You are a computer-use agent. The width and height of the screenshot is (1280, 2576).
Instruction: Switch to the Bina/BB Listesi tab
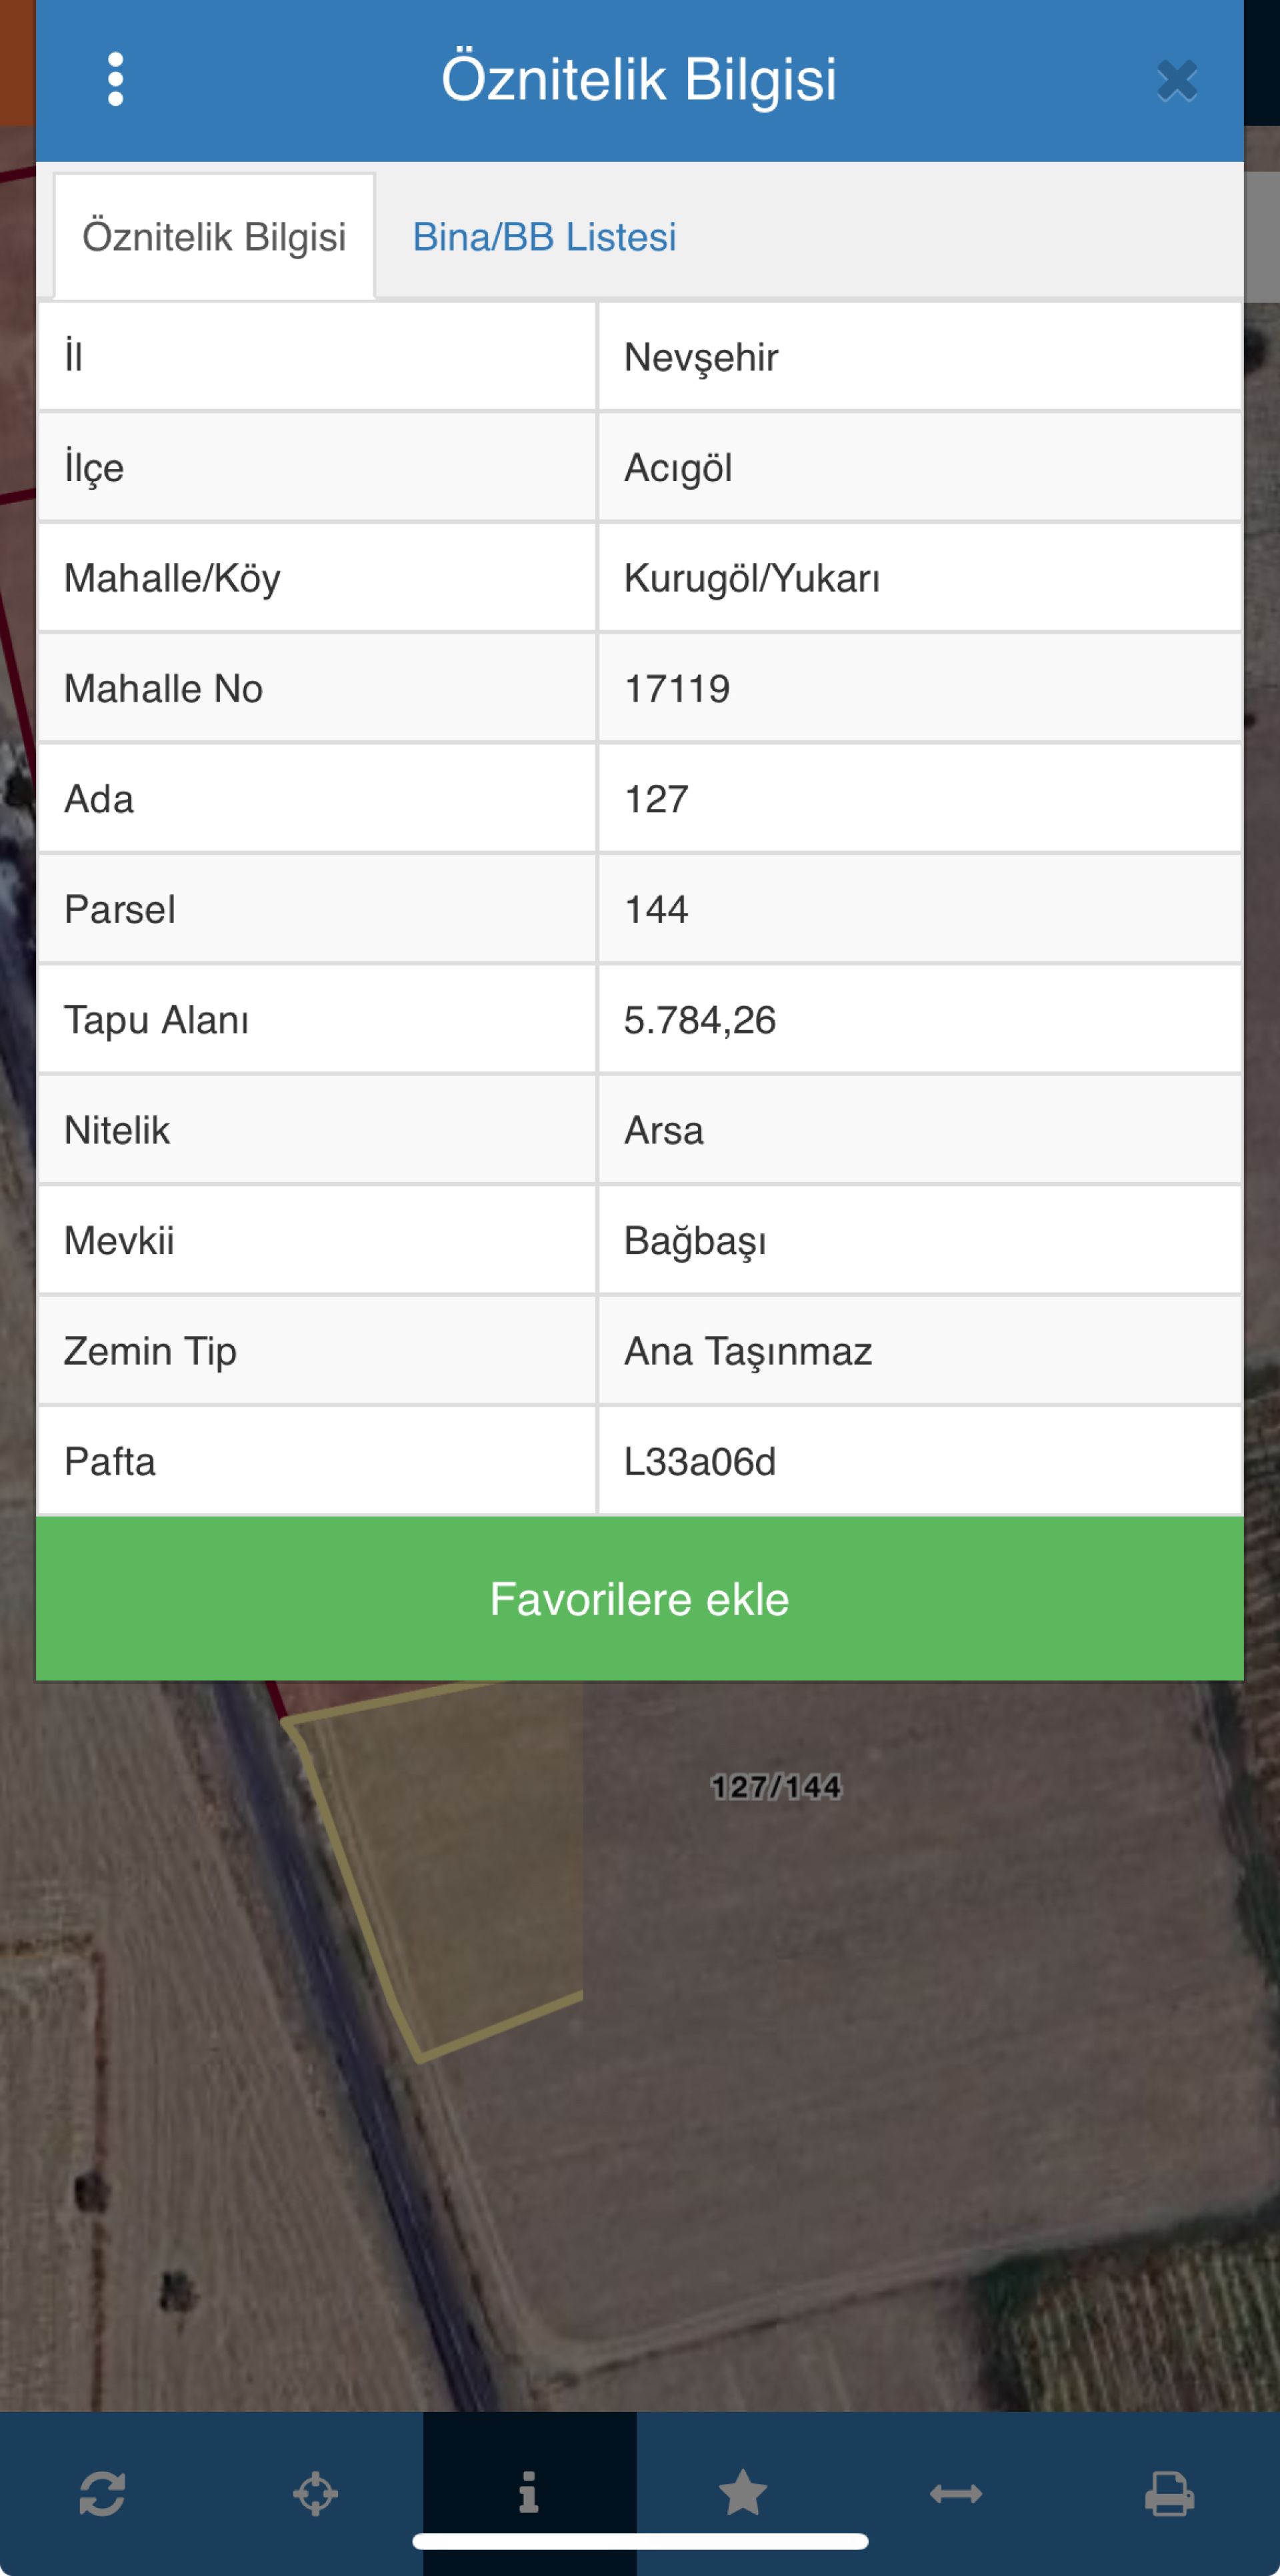pos(545,238)
